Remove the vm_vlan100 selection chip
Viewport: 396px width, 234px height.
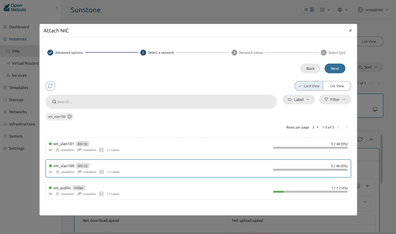(70, 117)
